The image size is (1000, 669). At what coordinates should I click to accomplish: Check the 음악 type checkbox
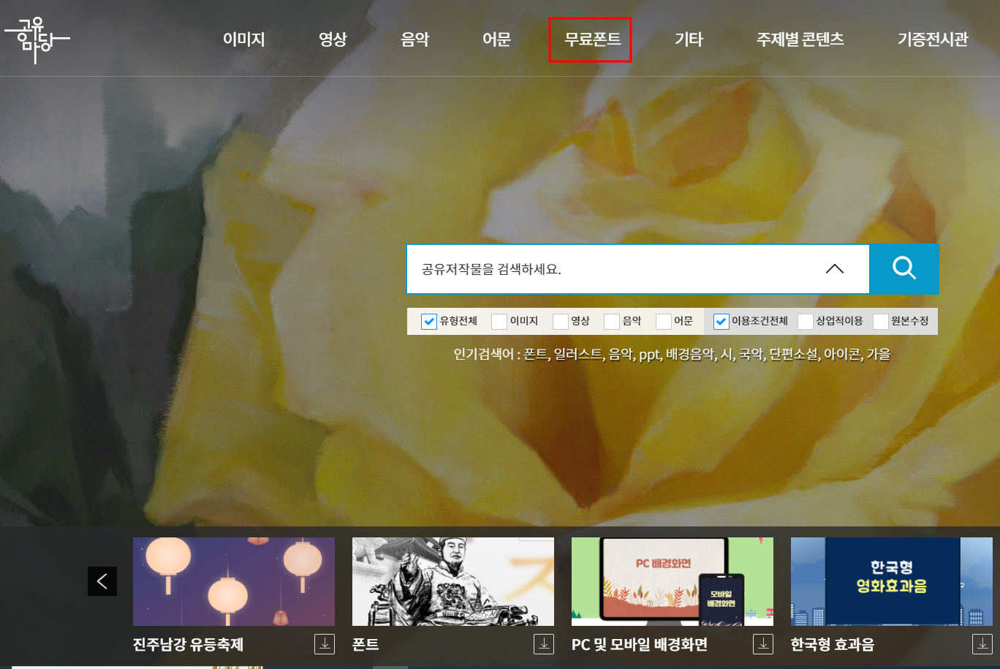612,322
